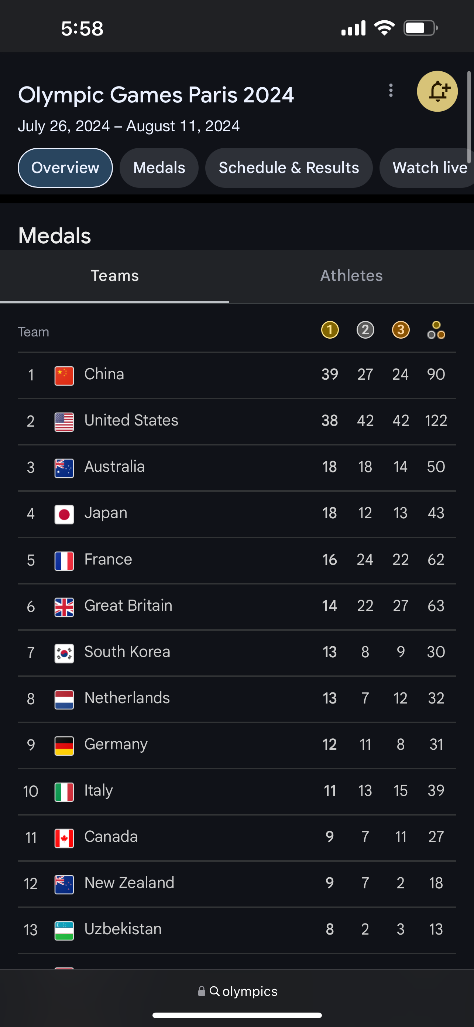The width and height of the screenshot is (474, 1027).
Task: Tap the China flag icon
Action: (x=64, y=376)
